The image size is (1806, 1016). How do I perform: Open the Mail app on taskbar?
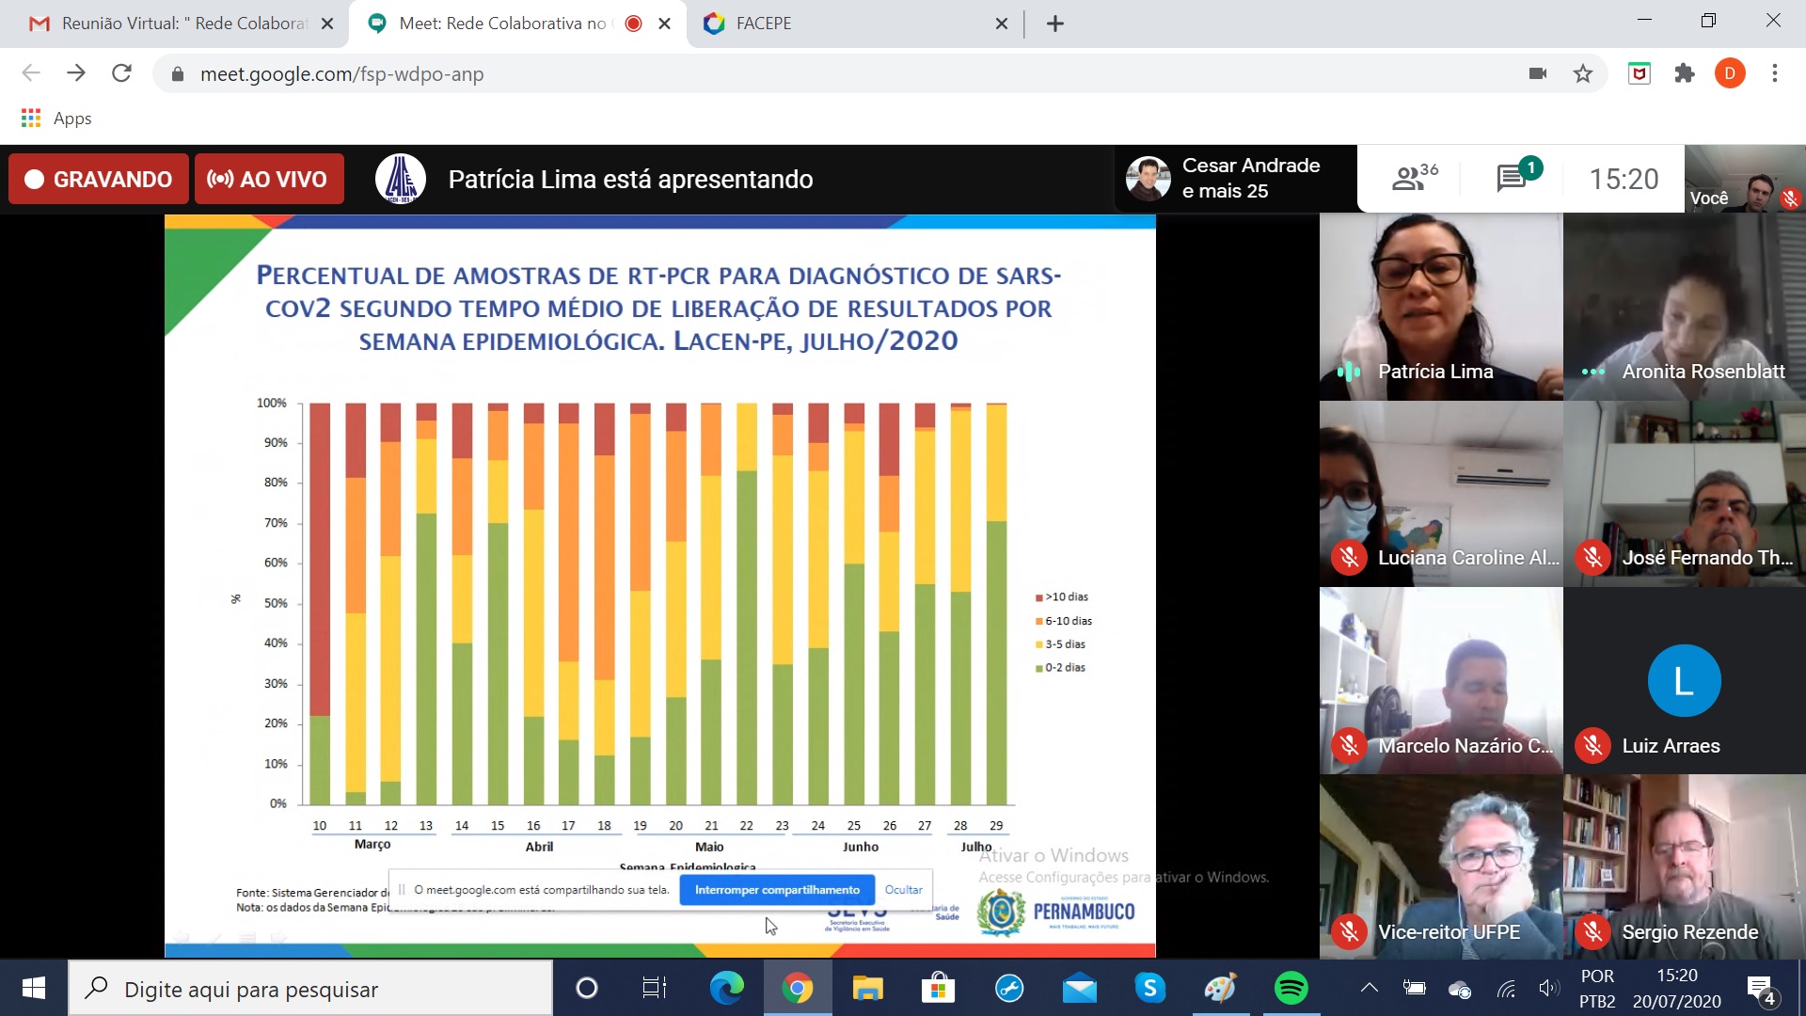click(1080, 989)
